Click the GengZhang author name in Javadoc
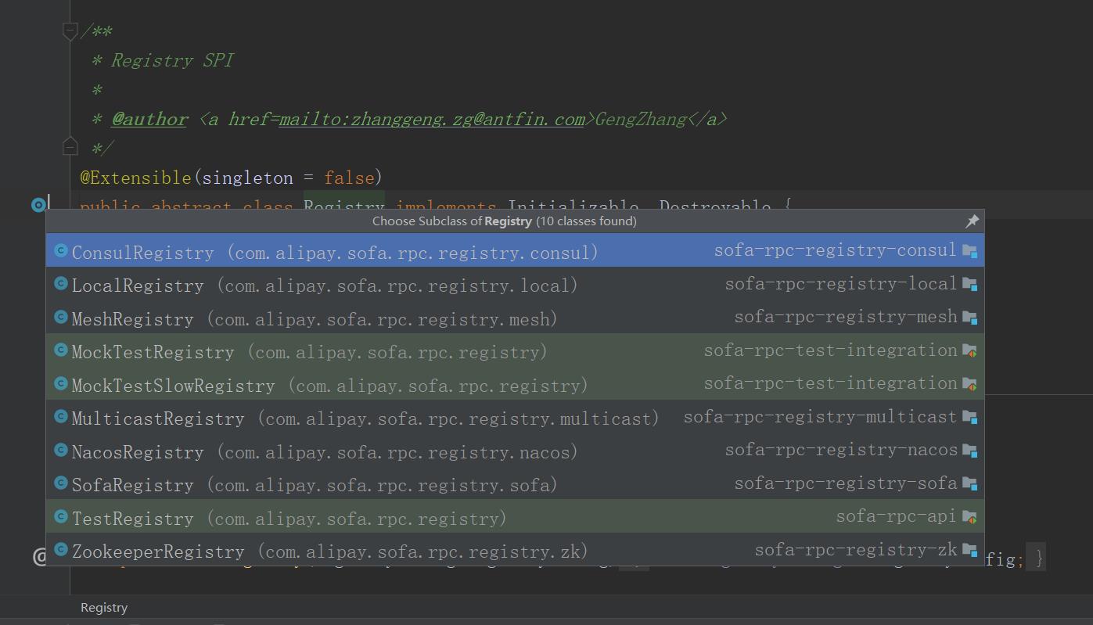1093x625 pixels. (641, 120)
